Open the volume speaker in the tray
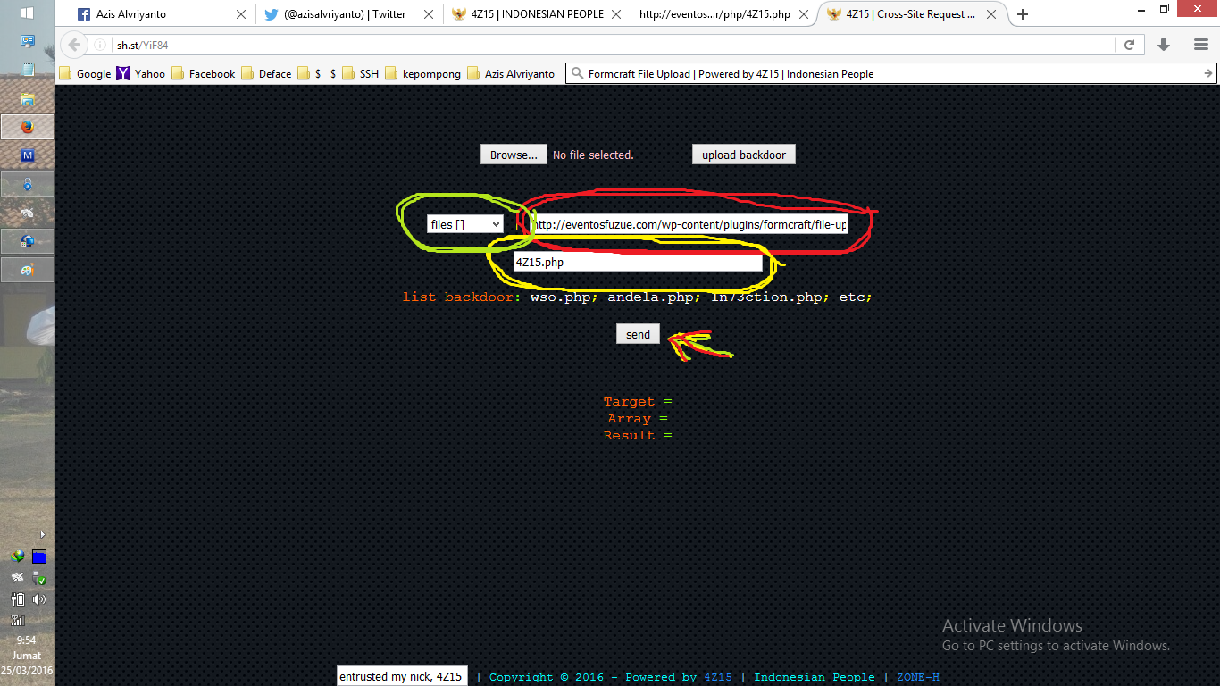Image resolution: width=1220 pixels, height=686 pixels. point(38,599)
